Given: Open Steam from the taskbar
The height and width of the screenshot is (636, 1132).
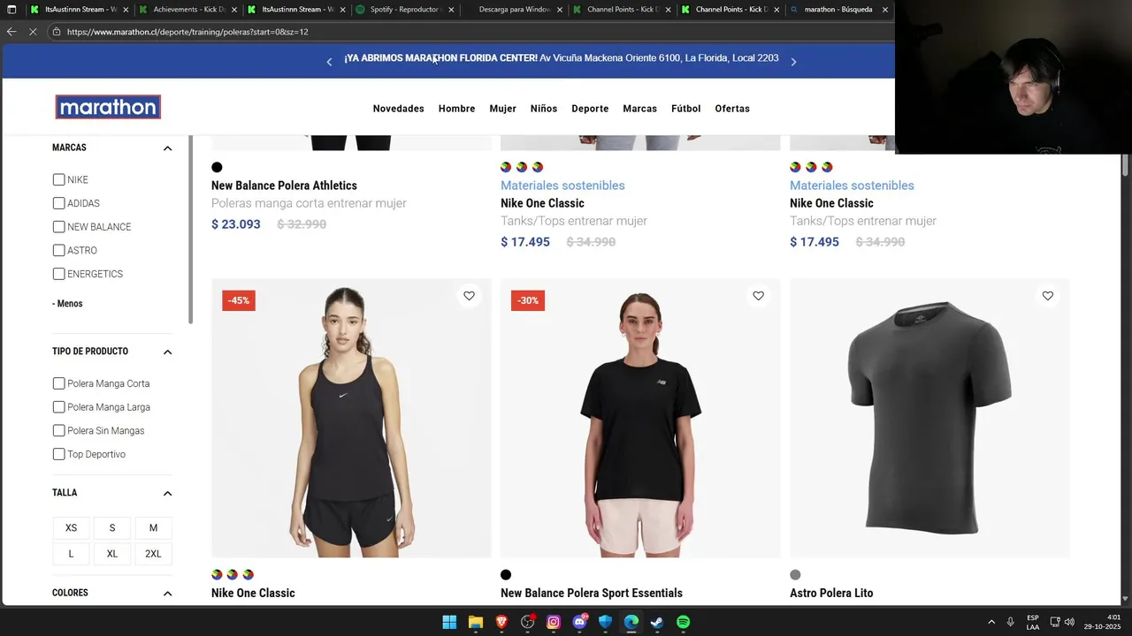Looking at the screenshot, I should point(657,622).
